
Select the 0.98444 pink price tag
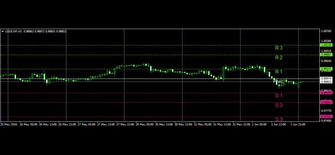click(326, 92)
